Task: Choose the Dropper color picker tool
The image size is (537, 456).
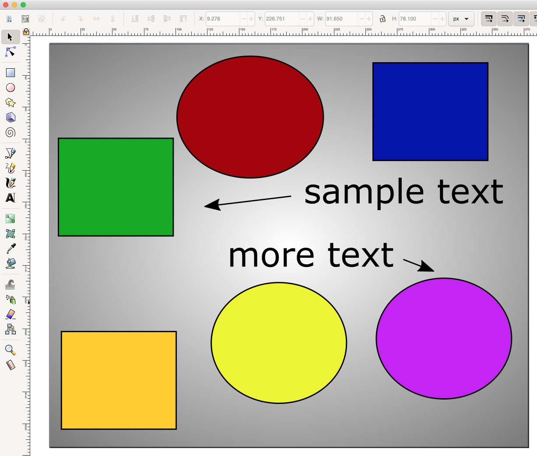Action: point(11,249)
